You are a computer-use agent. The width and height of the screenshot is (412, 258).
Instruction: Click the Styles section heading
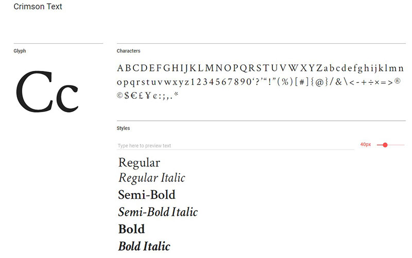click(123, 128)
